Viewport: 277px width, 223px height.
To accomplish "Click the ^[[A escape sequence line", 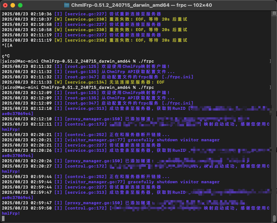I will pos(7,45).
